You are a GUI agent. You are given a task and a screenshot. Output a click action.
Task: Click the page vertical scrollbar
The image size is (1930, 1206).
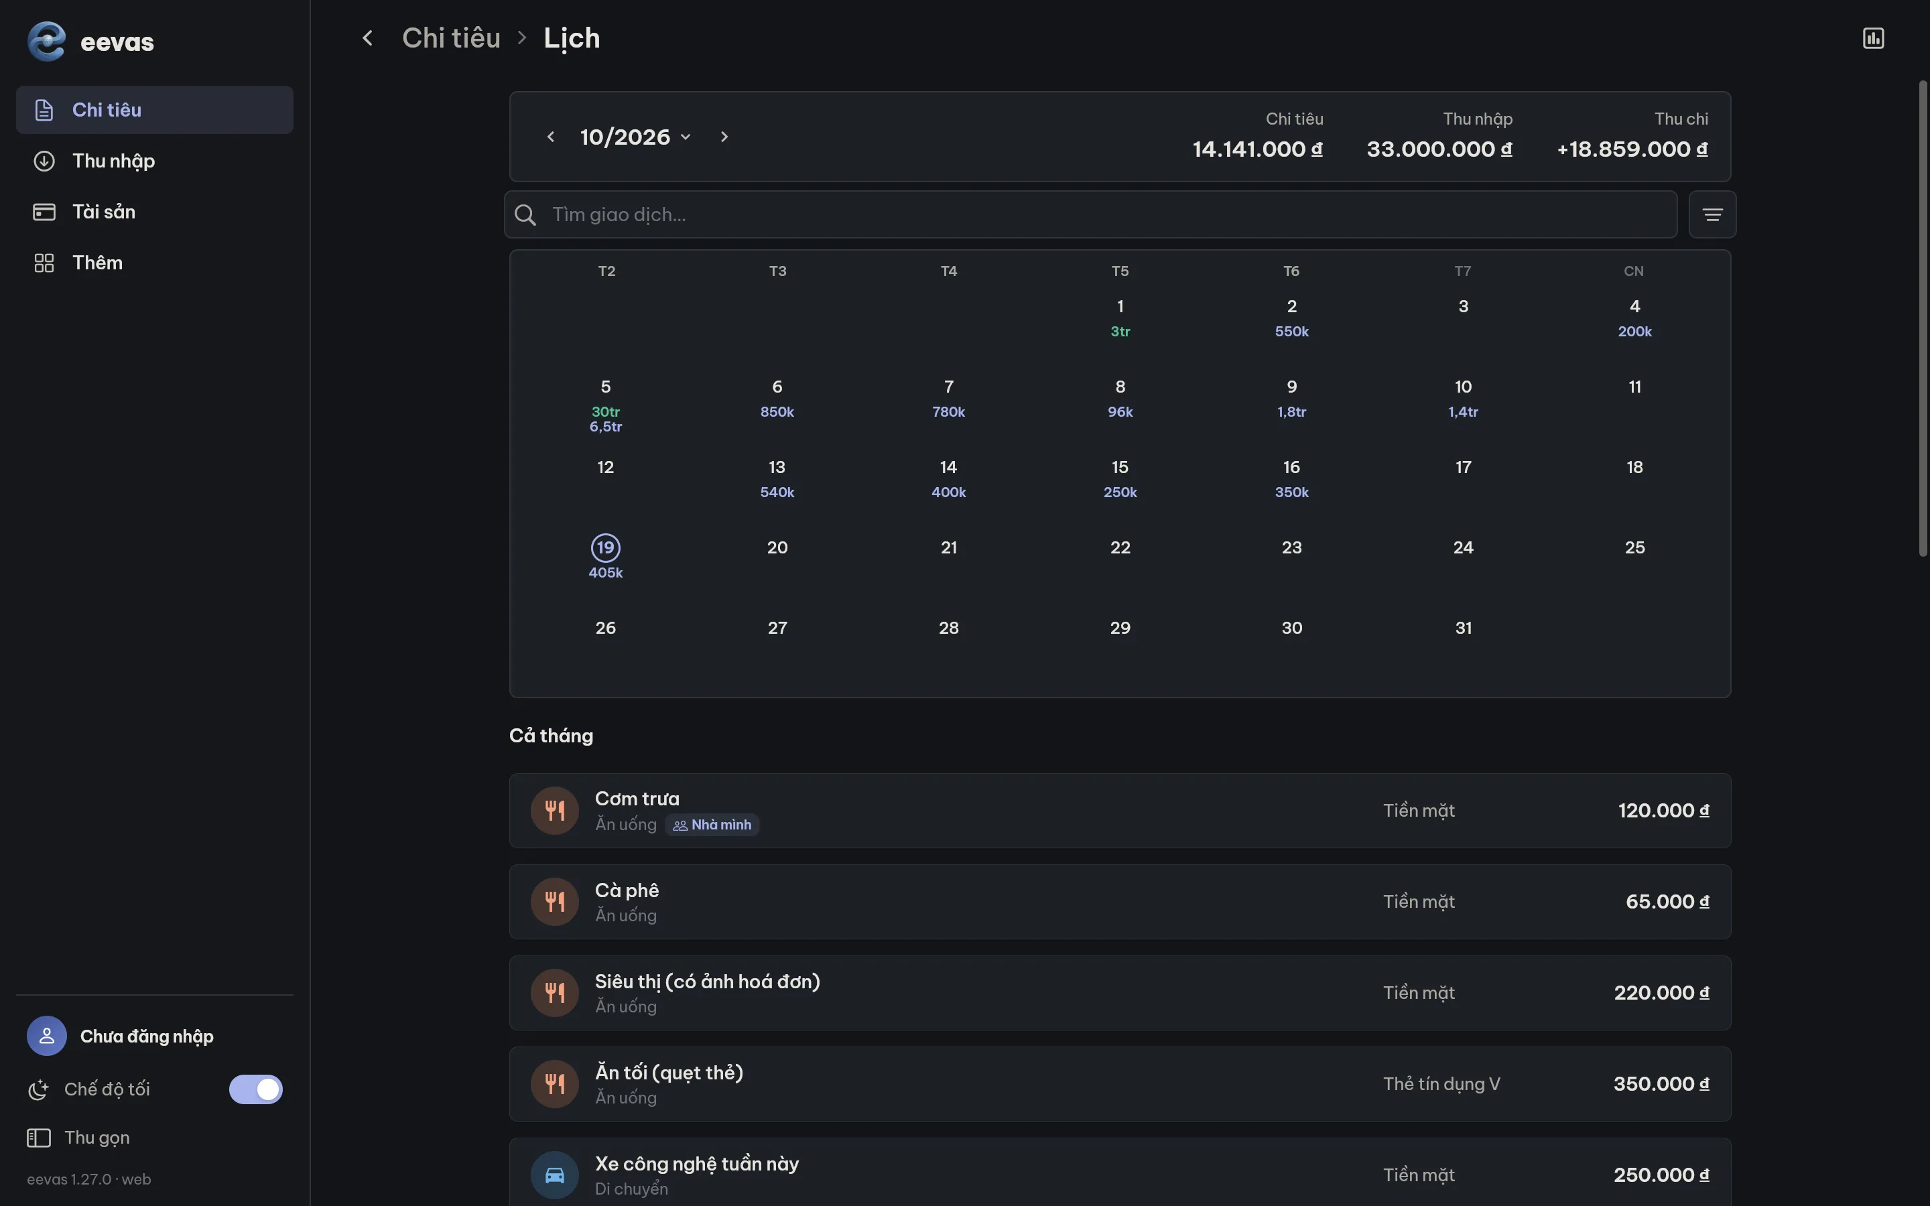point(1922,318)
